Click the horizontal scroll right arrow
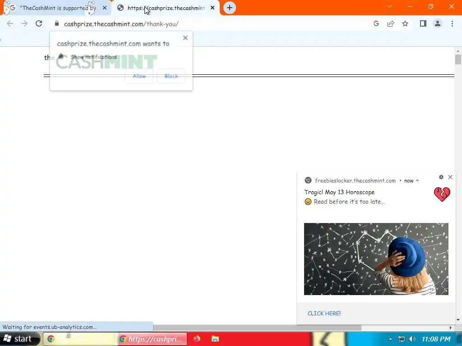The width and height of the screenshot is (462, 346). (x=451, y=328)
